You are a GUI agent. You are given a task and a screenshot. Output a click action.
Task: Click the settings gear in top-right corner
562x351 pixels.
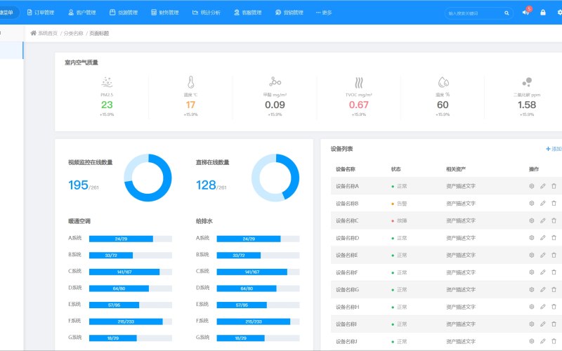(x=559, y=13)
